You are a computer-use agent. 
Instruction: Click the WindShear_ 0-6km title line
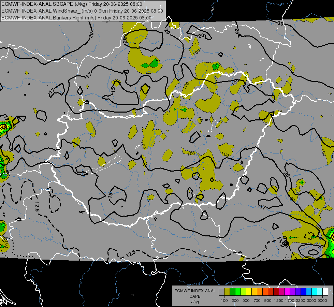pyautogui.click(x=82, y=11)
